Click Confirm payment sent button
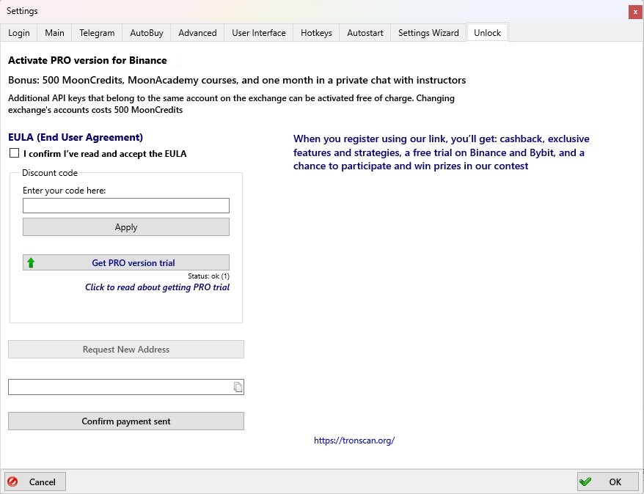Image resolution: width=644 pixels, height=494 pixels. pyautogui.click(x=126, y=421)
